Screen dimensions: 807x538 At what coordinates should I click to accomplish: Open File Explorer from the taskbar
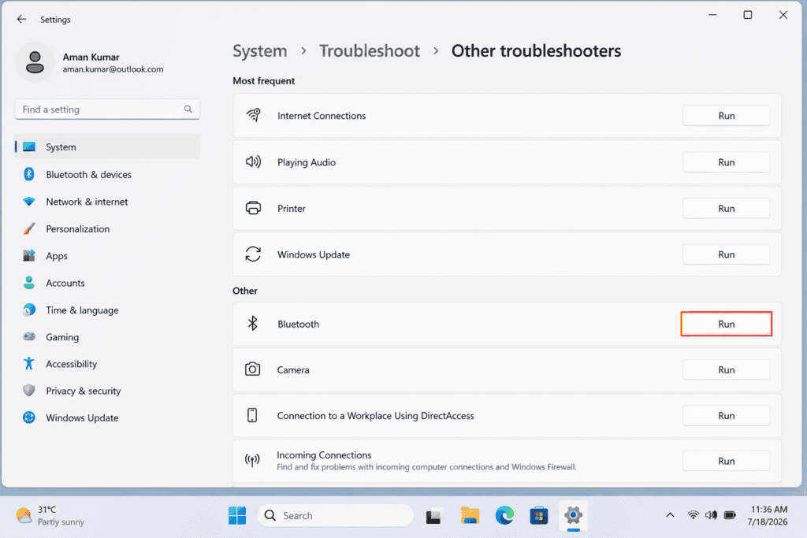[470, 515]
